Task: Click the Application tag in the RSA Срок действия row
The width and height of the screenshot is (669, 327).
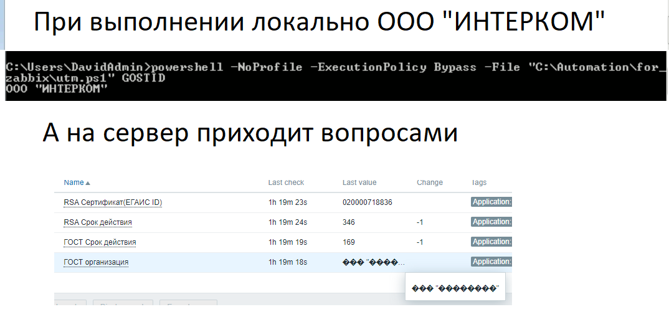Action: click(x=491, y=222)
